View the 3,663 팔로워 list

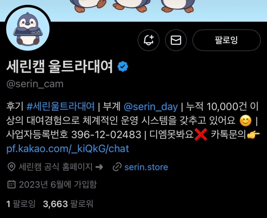click(x=68, y=204)
